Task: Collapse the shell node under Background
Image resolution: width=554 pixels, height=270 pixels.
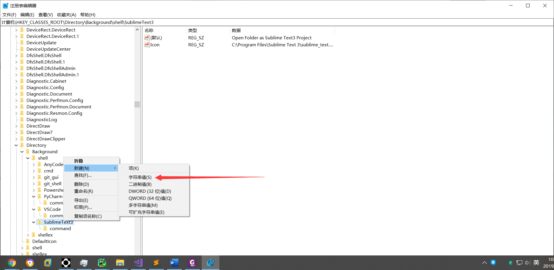Action: (x=28, y=158)
